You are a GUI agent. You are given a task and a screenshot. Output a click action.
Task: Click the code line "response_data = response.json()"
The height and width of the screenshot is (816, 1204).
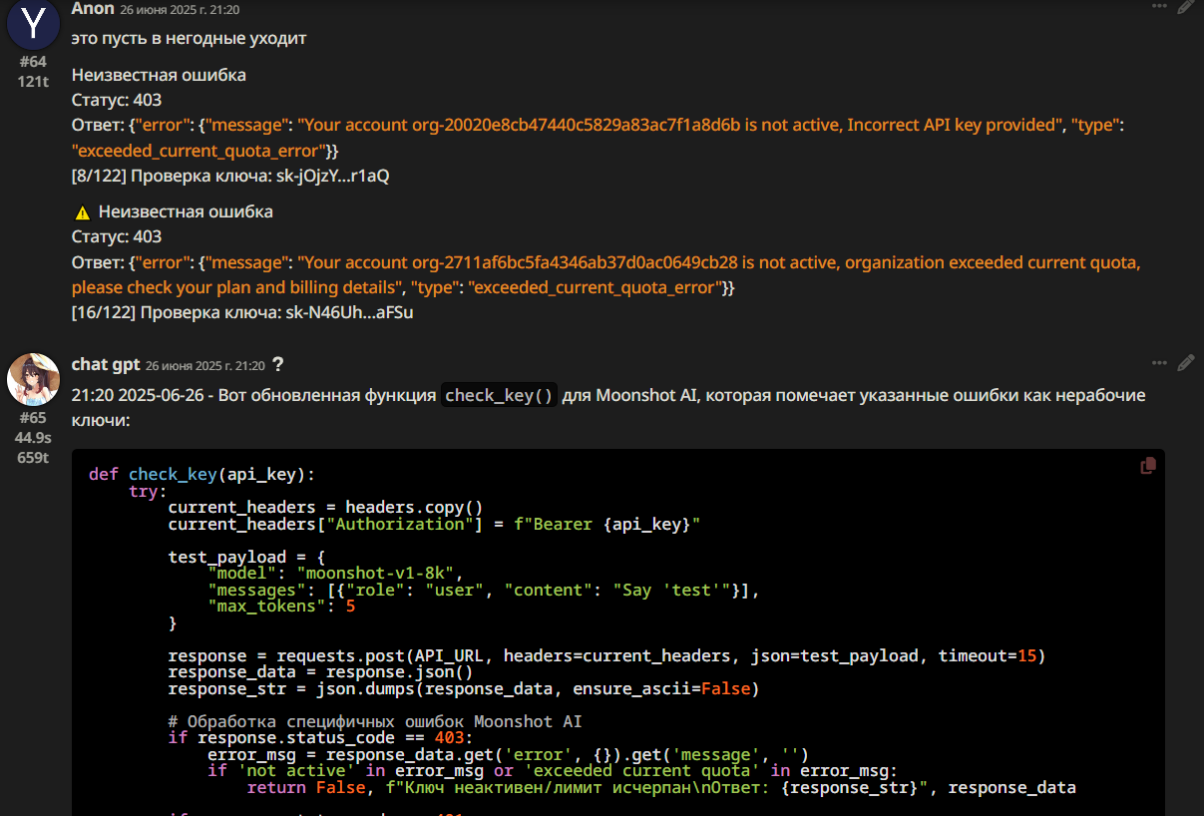click(320, 672)
